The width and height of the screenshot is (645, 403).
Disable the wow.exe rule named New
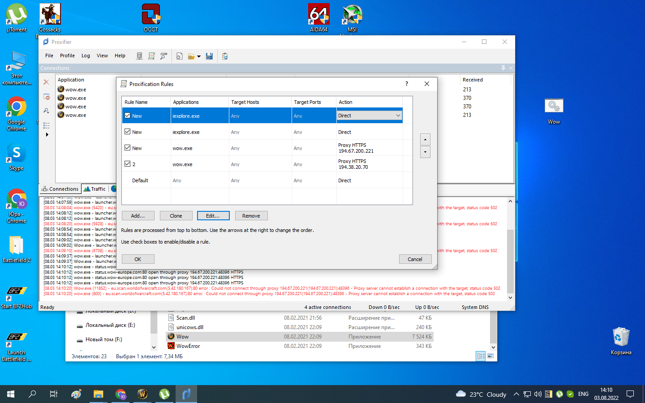[128, 148]
